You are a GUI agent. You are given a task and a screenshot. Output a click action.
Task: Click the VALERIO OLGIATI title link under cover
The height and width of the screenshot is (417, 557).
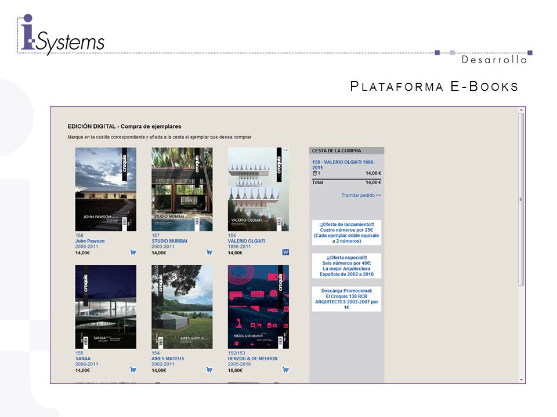click(247, 241)
